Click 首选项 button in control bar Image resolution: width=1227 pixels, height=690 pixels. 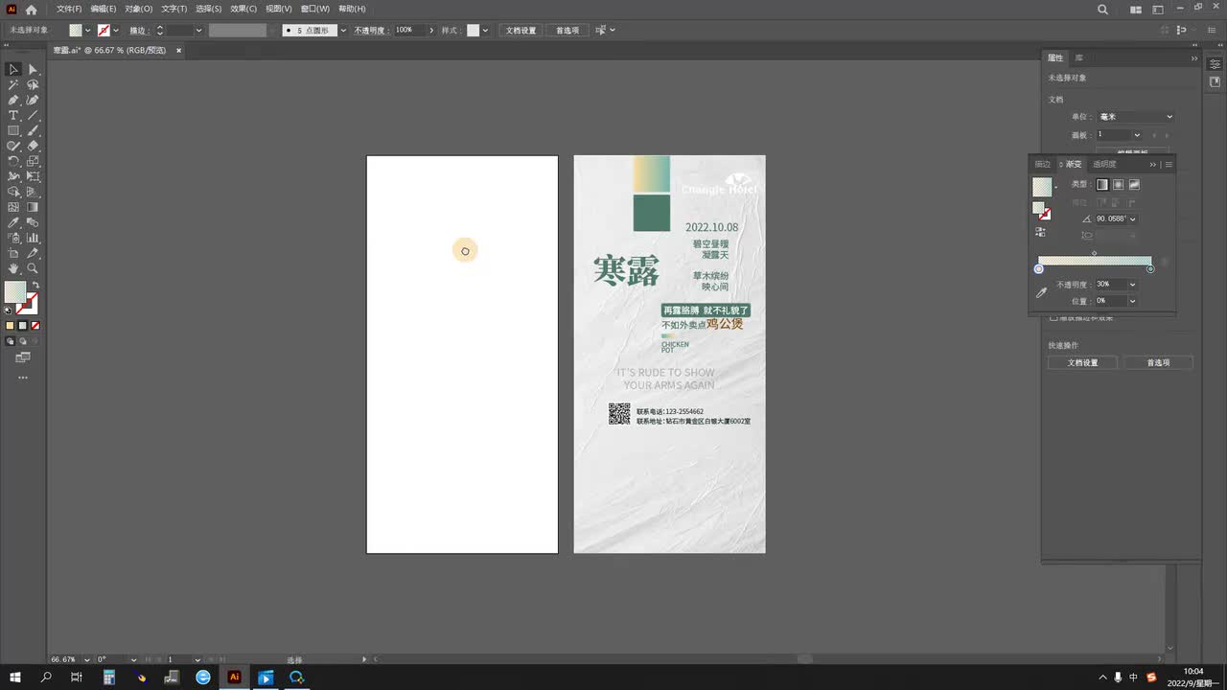(x=567, y=31)
